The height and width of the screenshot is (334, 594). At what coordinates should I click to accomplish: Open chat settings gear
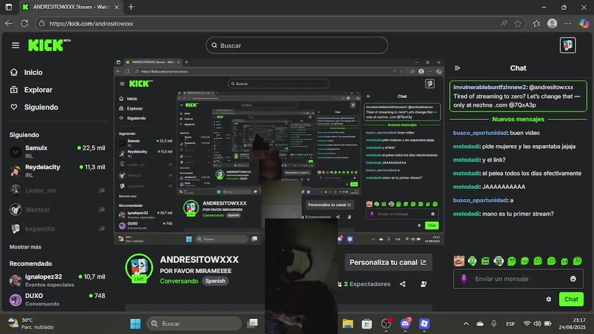[549, 299]
